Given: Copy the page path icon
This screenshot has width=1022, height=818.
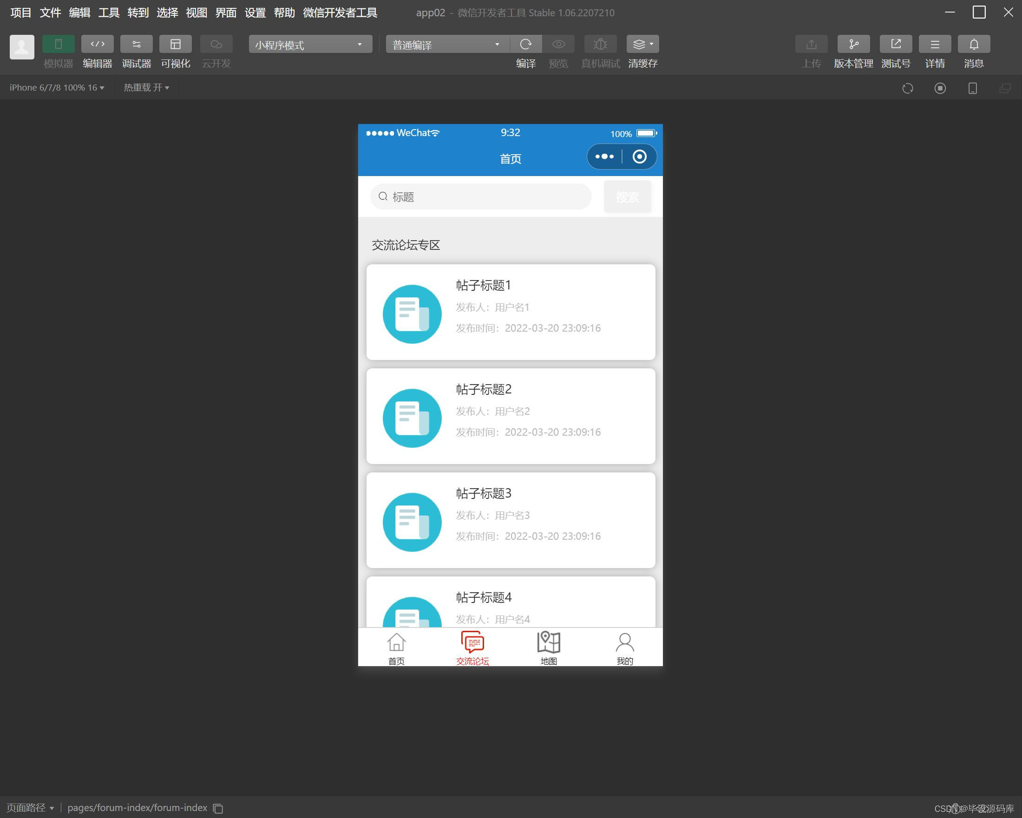Looking at the screenshot, I should 218,808.
